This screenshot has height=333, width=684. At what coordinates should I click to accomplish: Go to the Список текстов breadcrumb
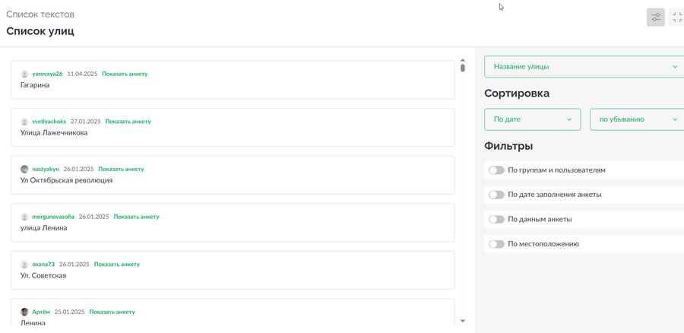[40, 14]
